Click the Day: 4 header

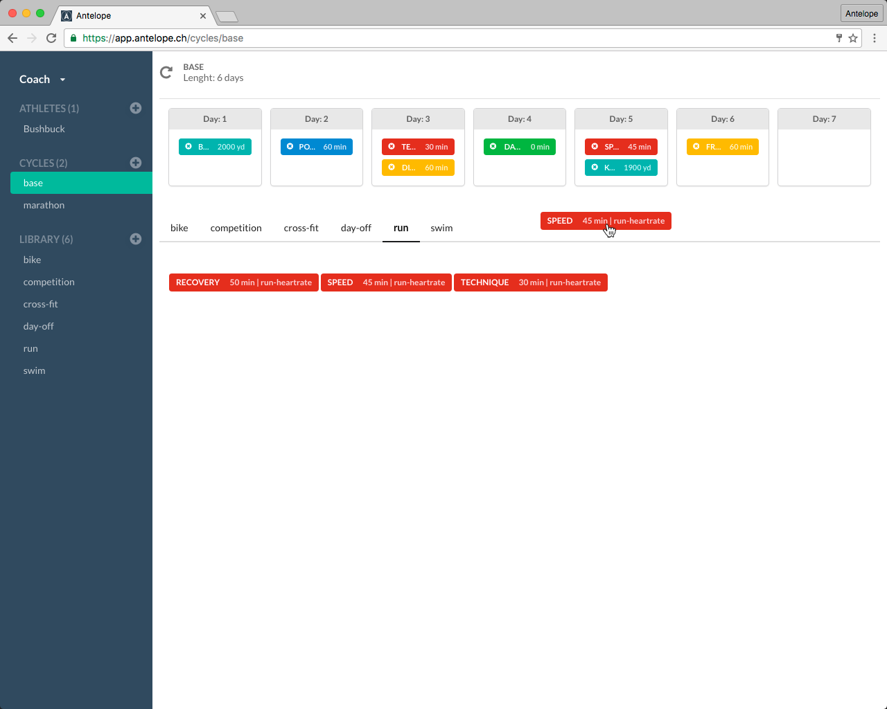[x=520, y=119]
